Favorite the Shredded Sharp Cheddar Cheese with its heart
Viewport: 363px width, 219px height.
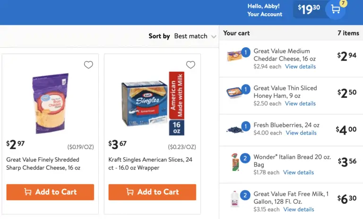pyautogui.click(x=88, y=65)
